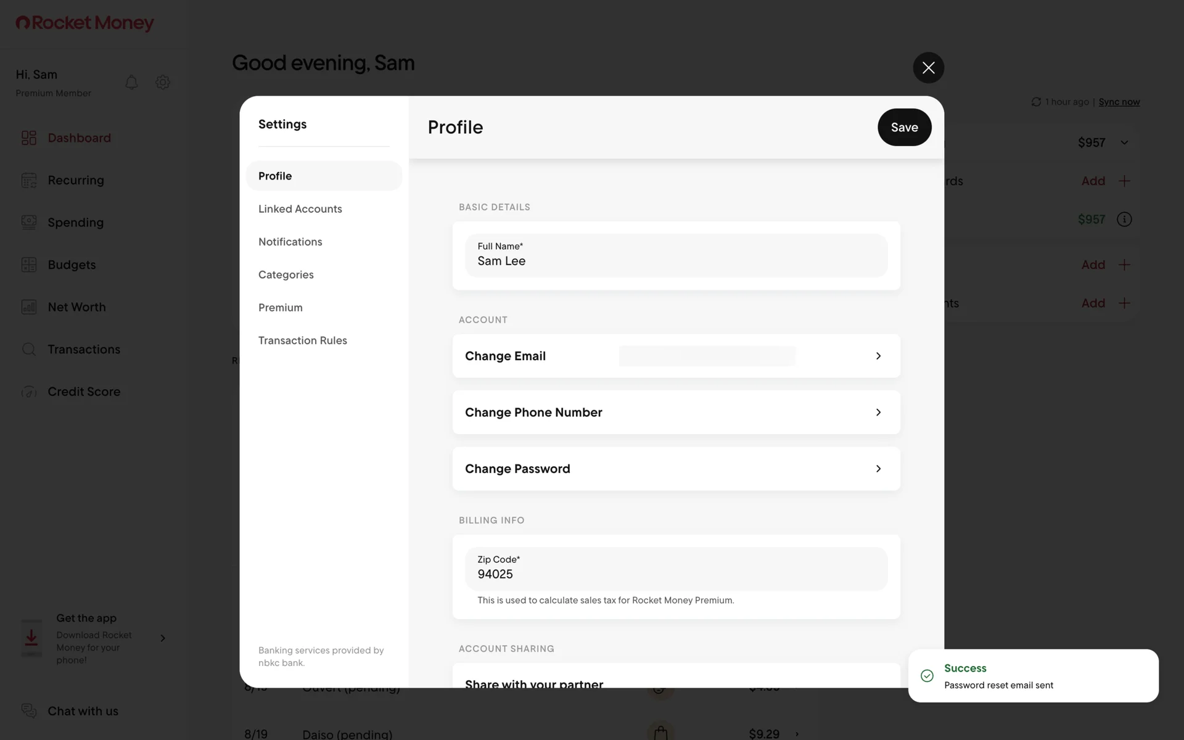Click the Dashboard sidebar icon

(x=29, y=138)
